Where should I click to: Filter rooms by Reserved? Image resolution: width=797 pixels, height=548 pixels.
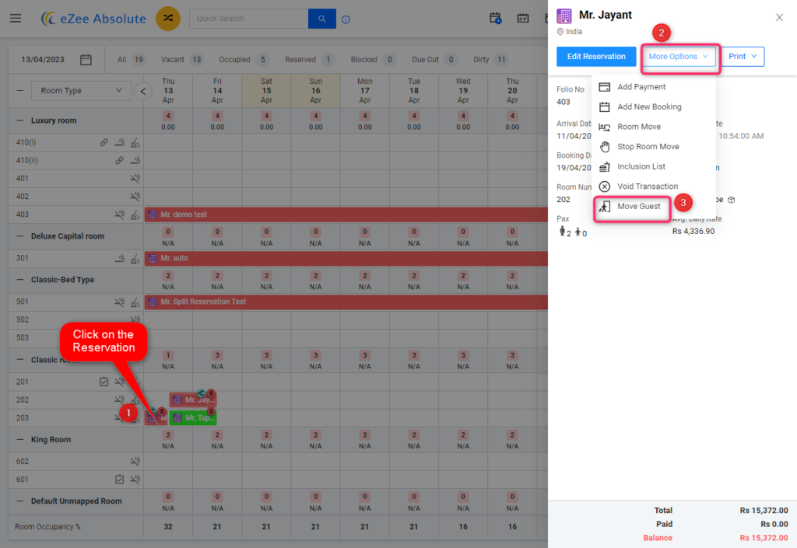(309, 60)
